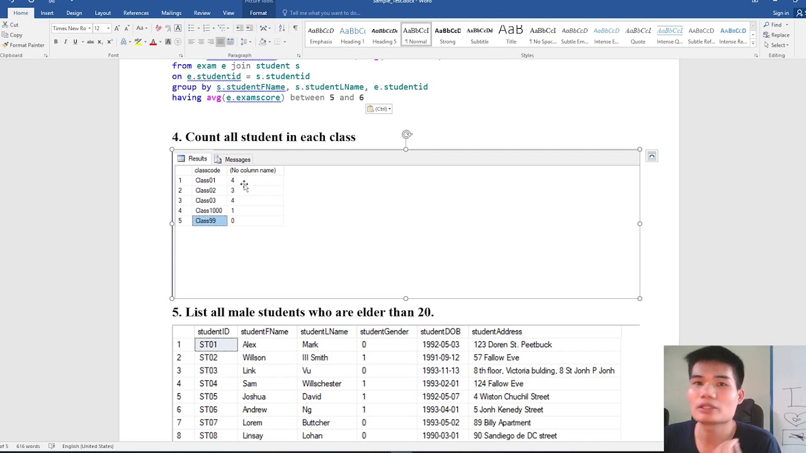
Task: Click the Multilevel List icon
Action: click(x=222, y=28)
